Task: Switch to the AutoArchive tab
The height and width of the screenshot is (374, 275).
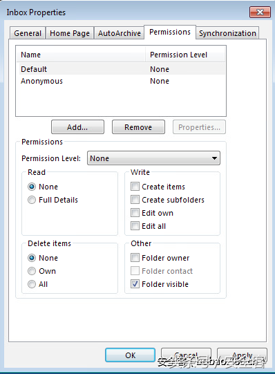Action: 120,33
